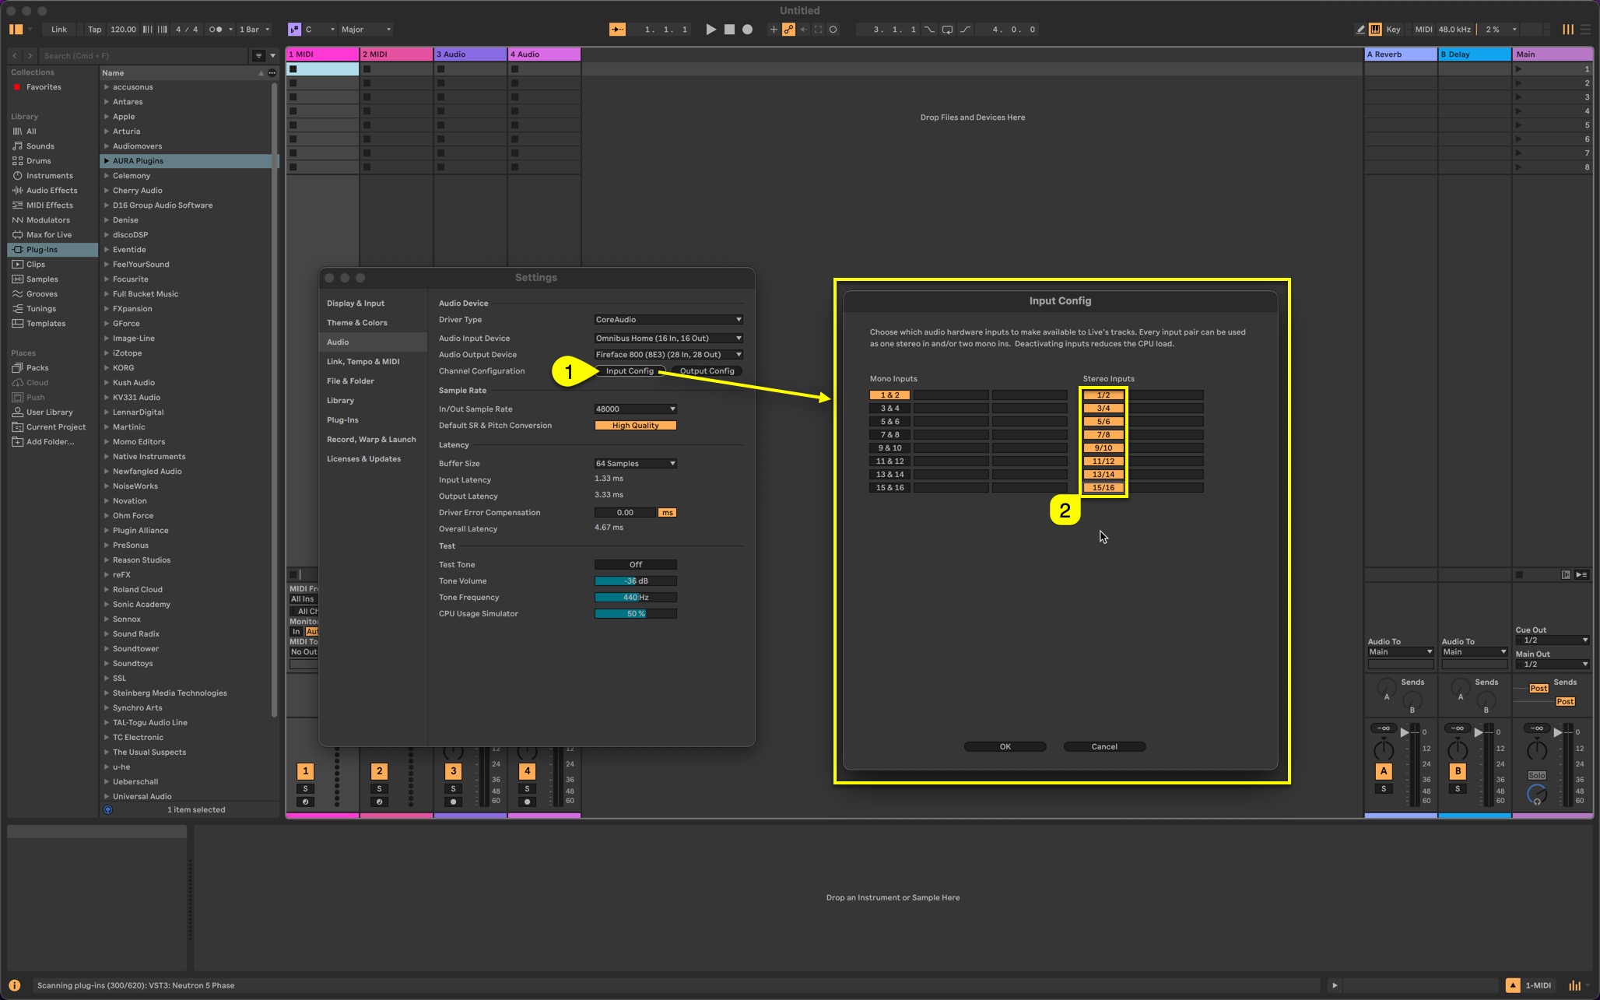Click OK in Input Config dialog

(1005, 747)
